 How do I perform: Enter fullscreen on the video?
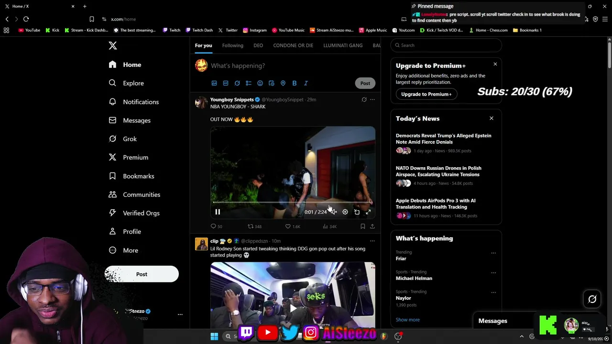click(x=368, y=212)
